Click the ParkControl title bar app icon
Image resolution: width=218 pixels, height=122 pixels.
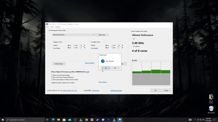[x=47, y=24]
